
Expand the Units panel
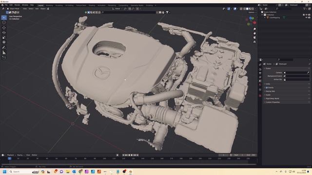(x=268, y=84)
